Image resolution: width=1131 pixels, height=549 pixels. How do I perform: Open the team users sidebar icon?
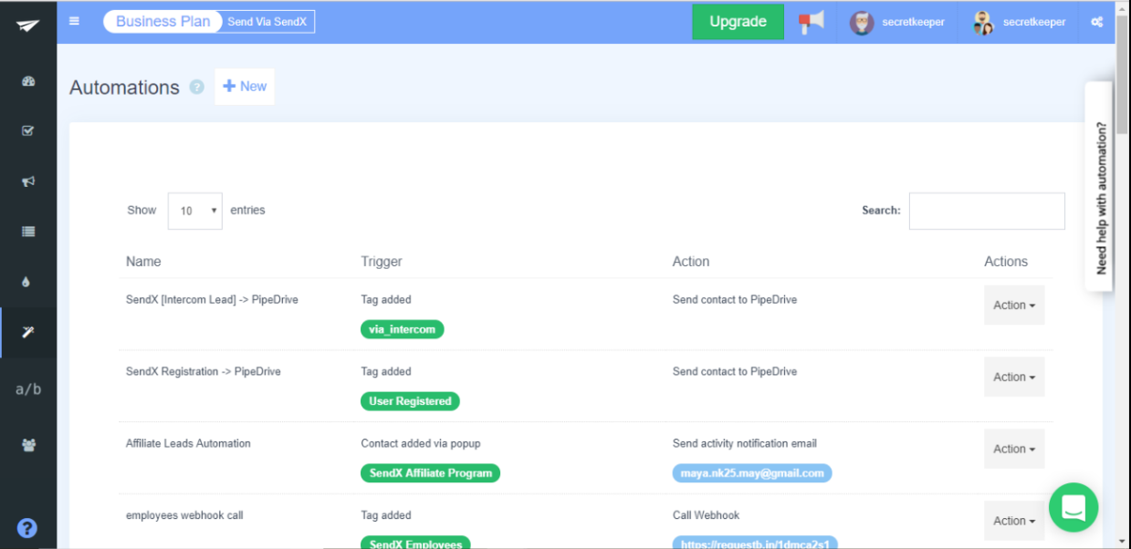click(x=28, y=445)
